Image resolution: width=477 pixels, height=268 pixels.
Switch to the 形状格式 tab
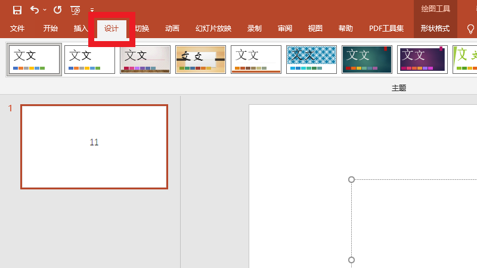[x=435, y=29]
